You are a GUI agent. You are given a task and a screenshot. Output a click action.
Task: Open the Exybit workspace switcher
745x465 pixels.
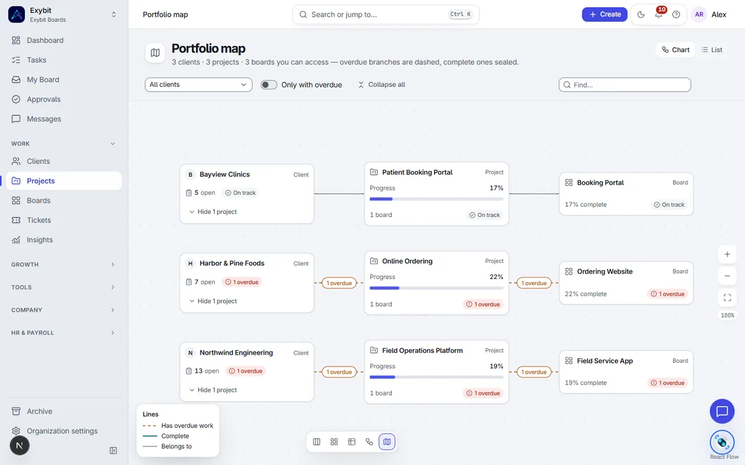pyautogui.click(x=64, y=14)
